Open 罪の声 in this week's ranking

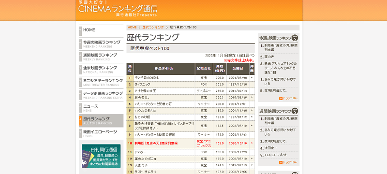[x=269, y=57]
